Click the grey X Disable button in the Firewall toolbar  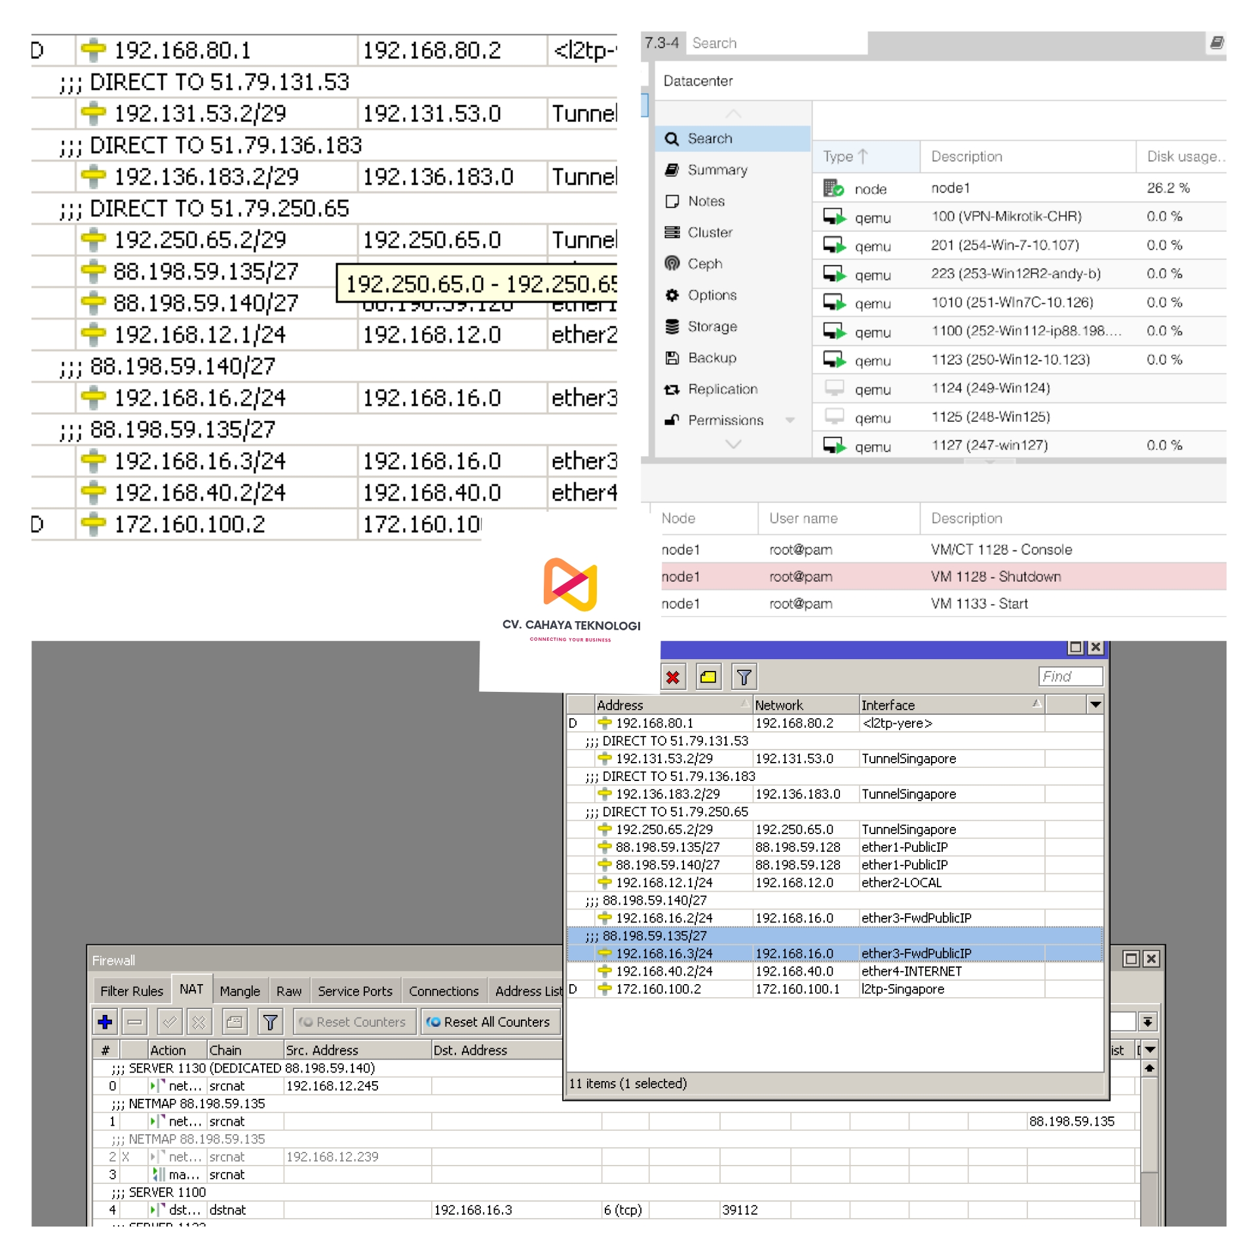click(x=199, y=1021)
